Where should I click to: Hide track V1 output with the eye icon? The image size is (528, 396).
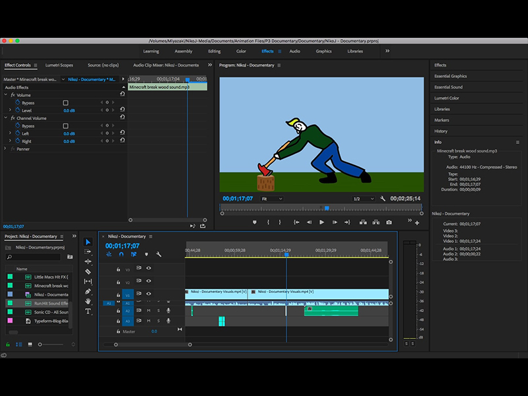[x=148, y=294]
